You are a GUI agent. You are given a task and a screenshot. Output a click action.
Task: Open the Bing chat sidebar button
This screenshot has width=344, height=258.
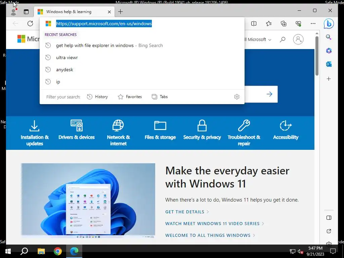click(x=329, y=24)
